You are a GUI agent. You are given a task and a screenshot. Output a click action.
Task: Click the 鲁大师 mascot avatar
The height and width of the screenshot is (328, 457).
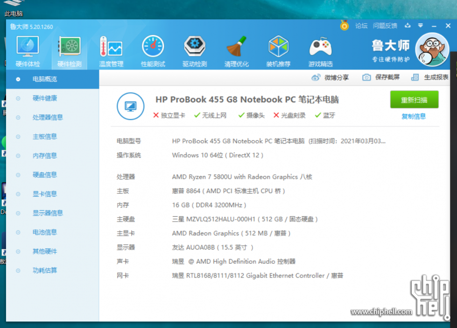tap(432, 50)
